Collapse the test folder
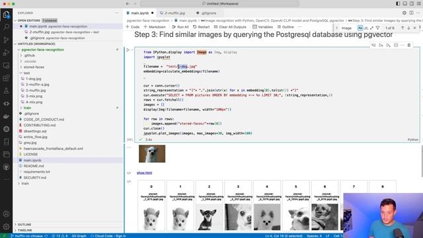The height and width of the screenshot is (238, 423). tap(26, 73)
